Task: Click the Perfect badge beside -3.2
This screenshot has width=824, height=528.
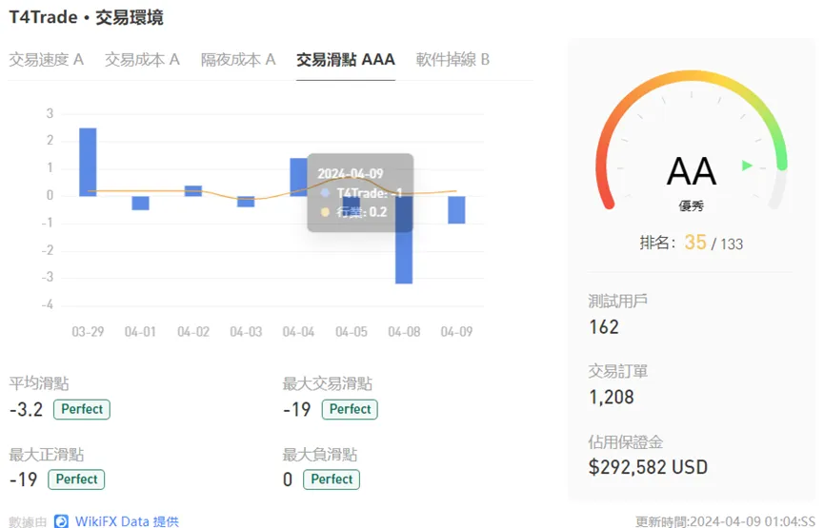Action: point(82,409)
